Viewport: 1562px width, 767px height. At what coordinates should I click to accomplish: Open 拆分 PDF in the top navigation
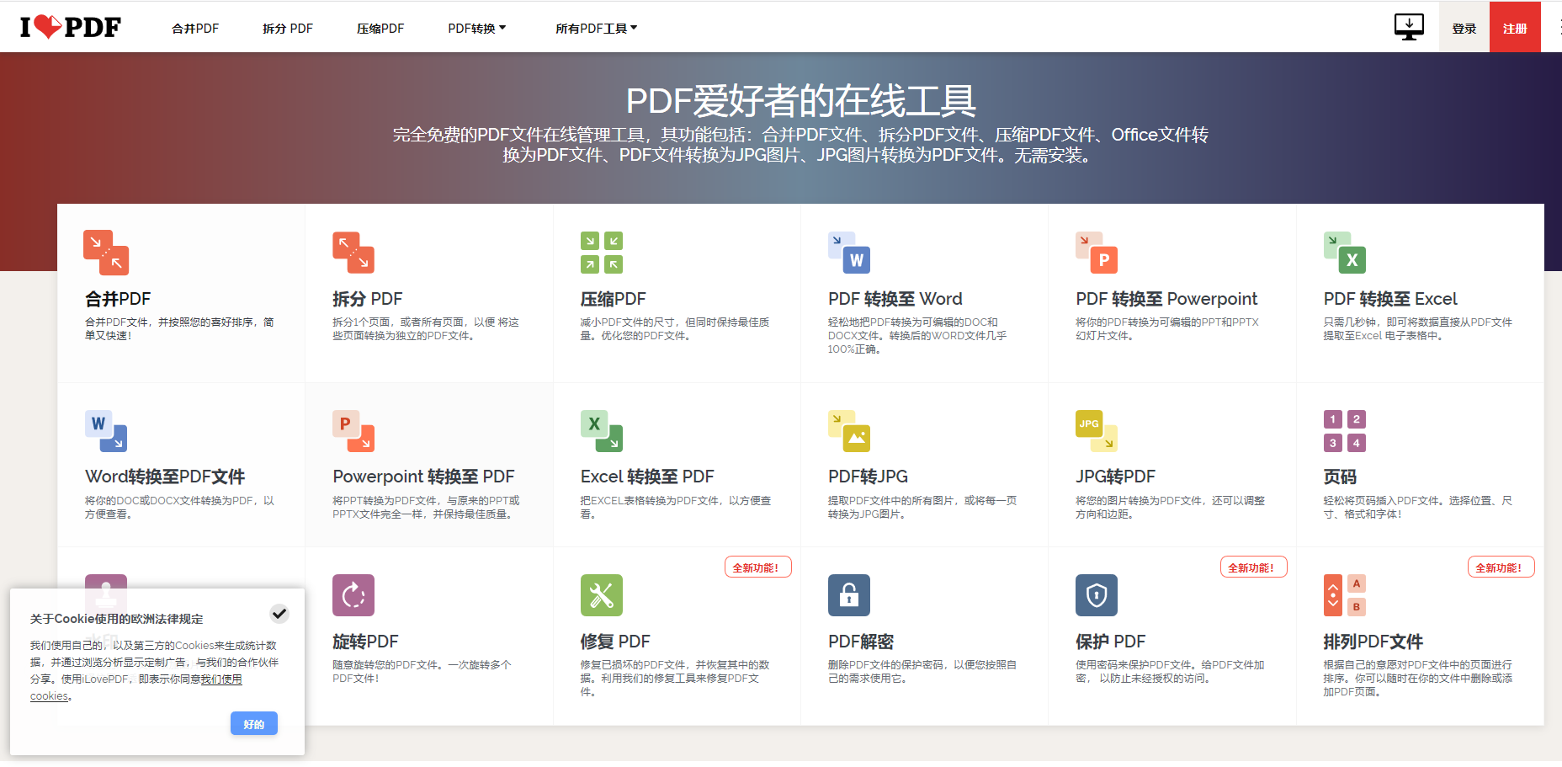288,28
